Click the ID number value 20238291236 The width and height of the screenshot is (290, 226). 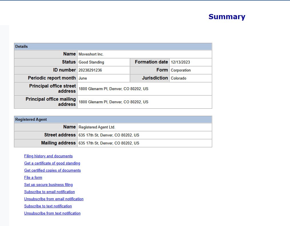(90, 70)
